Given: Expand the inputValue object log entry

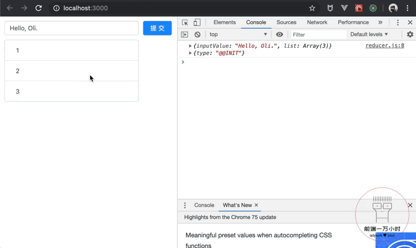Looking at the screenshot, I should pyautogui.click(x=190, y=46).
